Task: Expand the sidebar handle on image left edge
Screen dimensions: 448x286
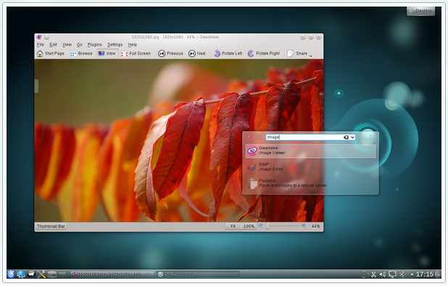Action: [x=36, y=86]
